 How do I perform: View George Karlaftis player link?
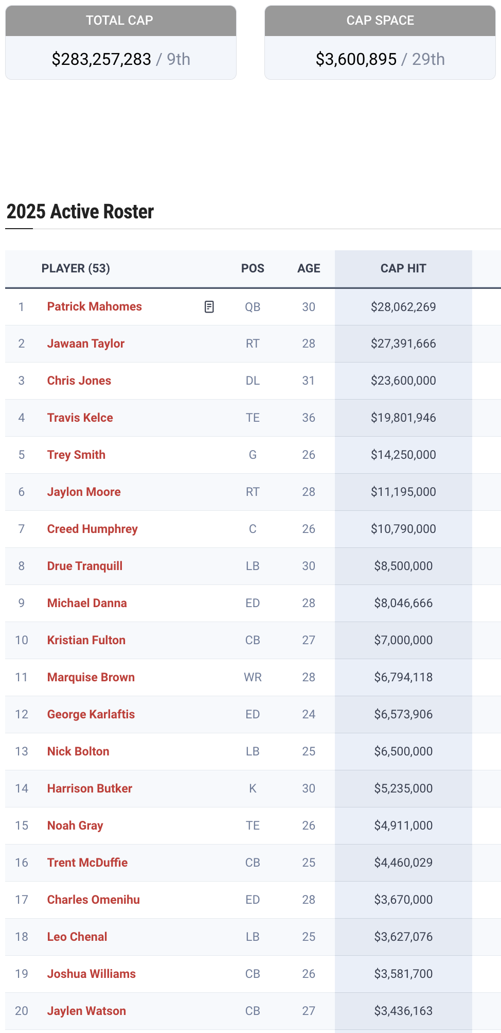[91, 714]
